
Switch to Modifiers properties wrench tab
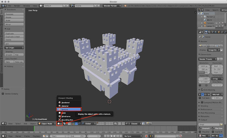point(225,32)
